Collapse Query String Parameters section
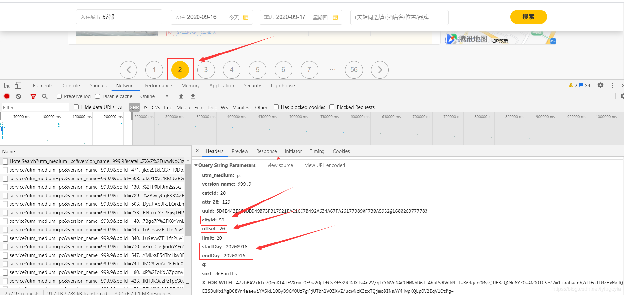The image size is (624, 295). (x=196, y=165)
